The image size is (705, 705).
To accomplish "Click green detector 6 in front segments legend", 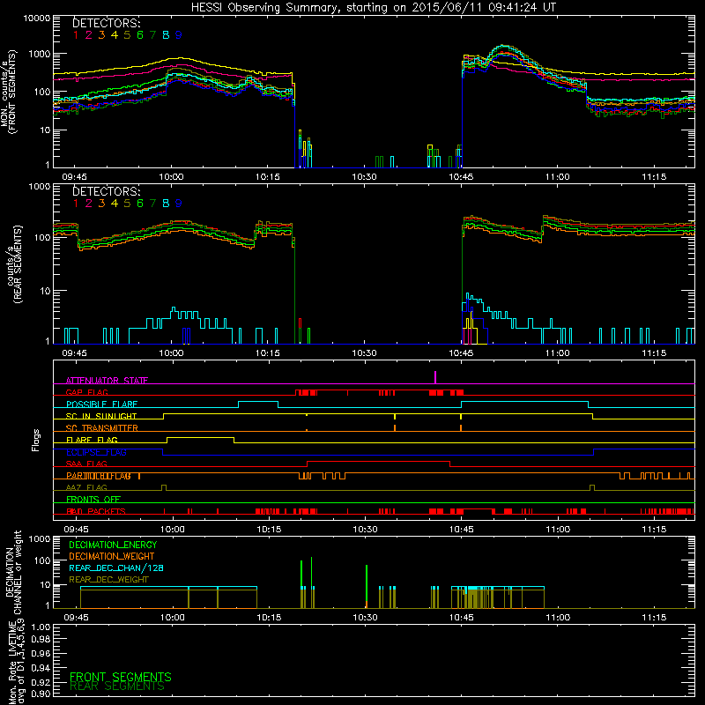I will [140, 35].
